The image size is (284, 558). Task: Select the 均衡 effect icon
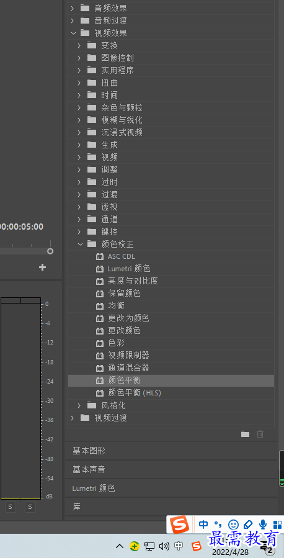point(100,306)
